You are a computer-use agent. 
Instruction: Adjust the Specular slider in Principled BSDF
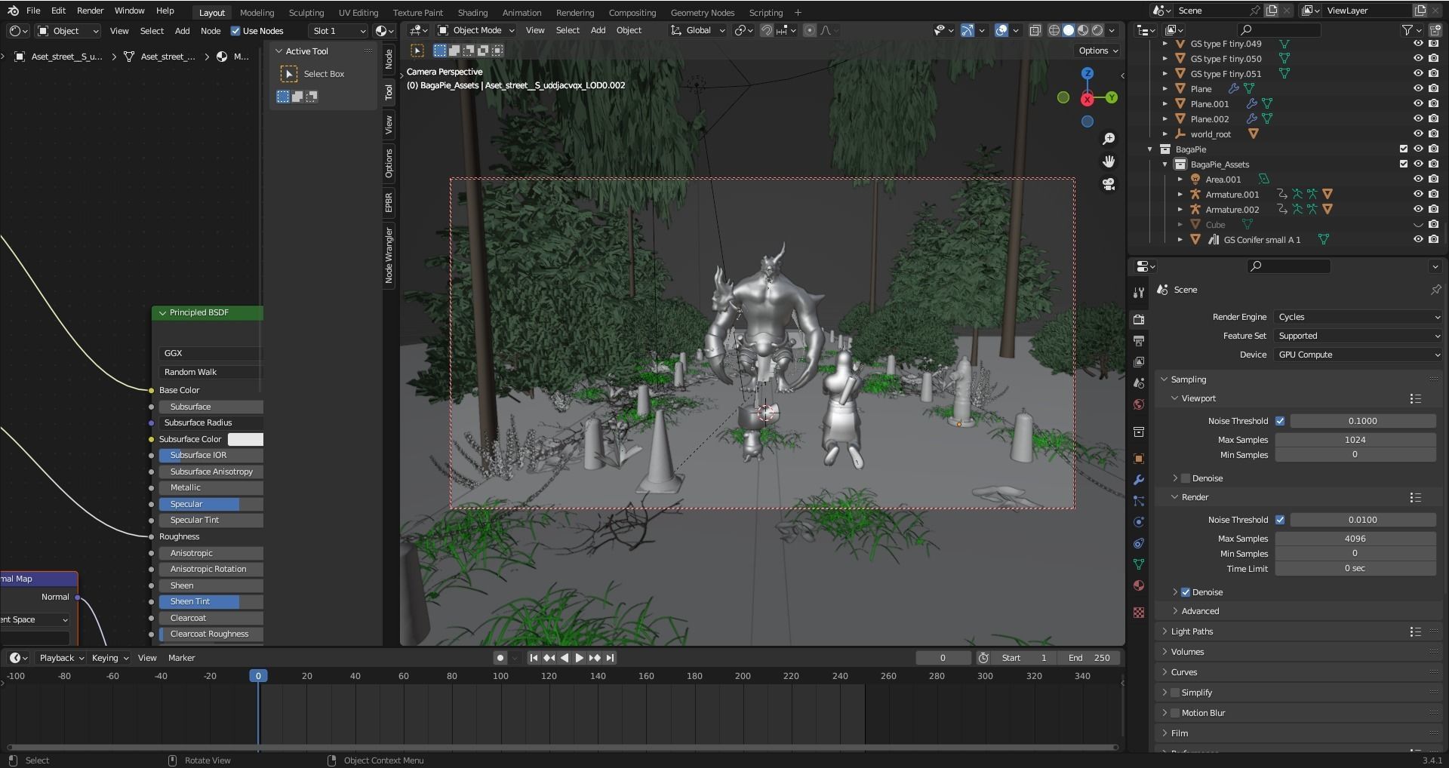(211, 504)
